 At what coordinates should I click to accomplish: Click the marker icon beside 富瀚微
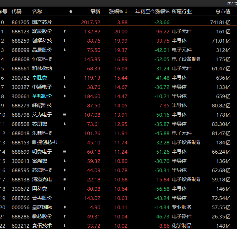click(65, 161)
